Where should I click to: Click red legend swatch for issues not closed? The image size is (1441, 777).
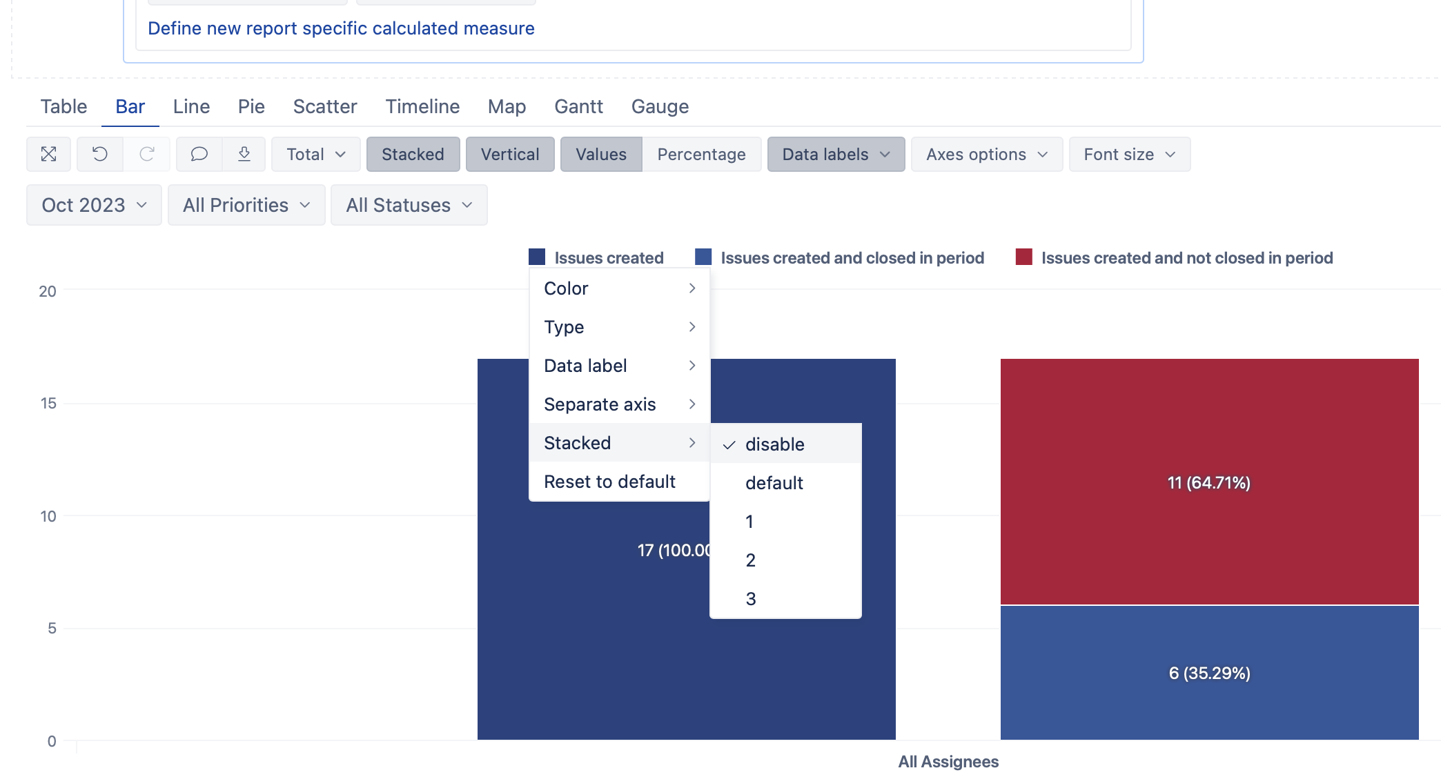[x=1023, y=257]
